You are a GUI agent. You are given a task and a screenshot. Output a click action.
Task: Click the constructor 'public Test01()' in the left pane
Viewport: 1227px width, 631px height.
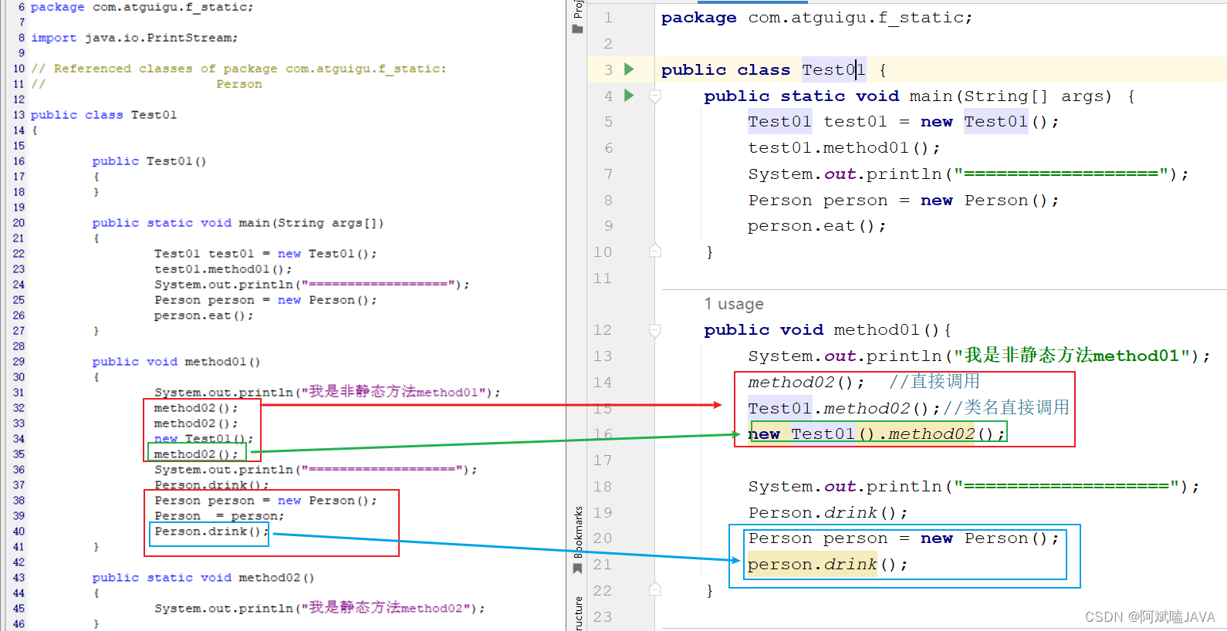click(x=149, y=161)
